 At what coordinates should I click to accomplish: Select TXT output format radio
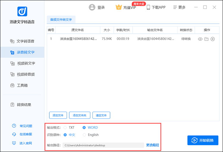click(x=65, y=128)
